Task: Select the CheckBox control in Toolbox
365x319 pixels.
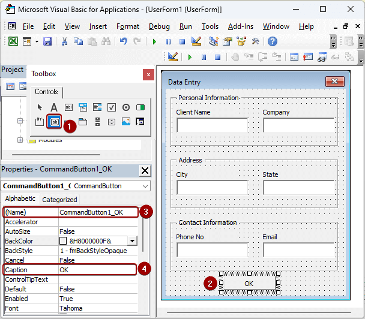Action: click(112, 107)
